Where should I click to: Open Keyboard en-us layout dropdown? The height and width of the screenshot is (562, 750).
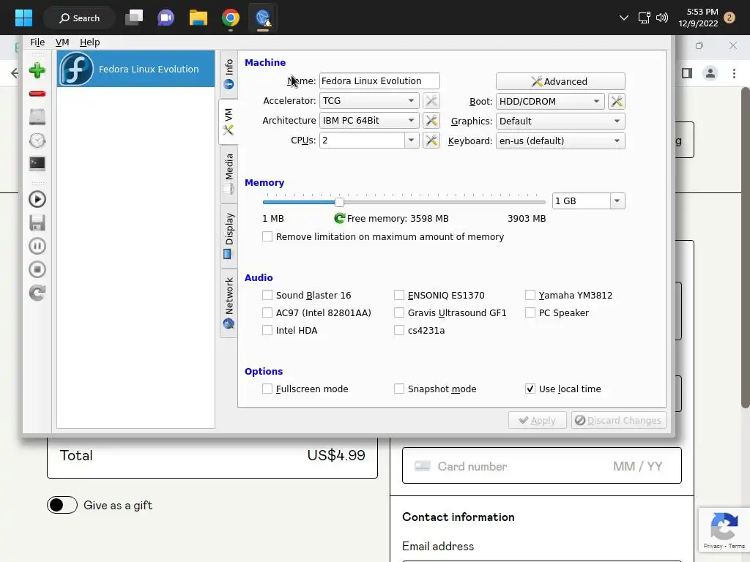[x=560, y=141]
